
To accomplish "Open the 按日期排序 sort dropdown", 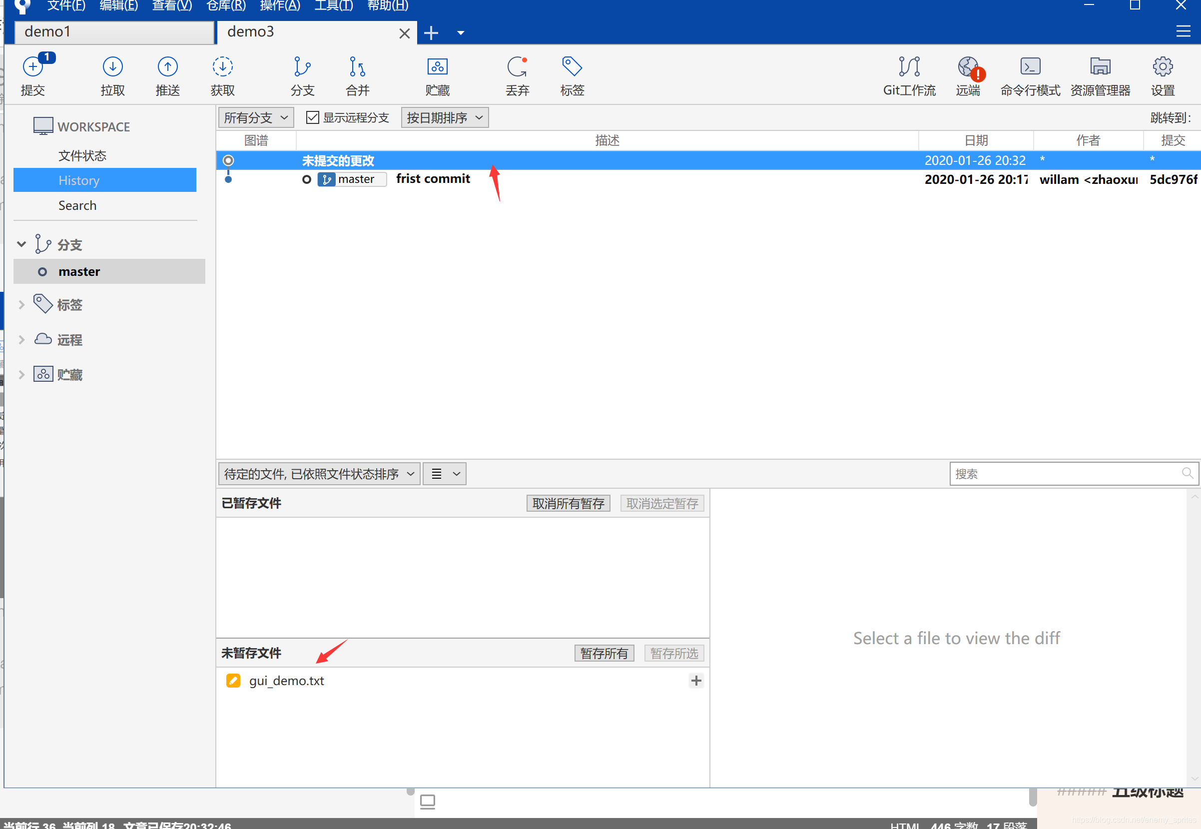I will (x=444, y=117).
